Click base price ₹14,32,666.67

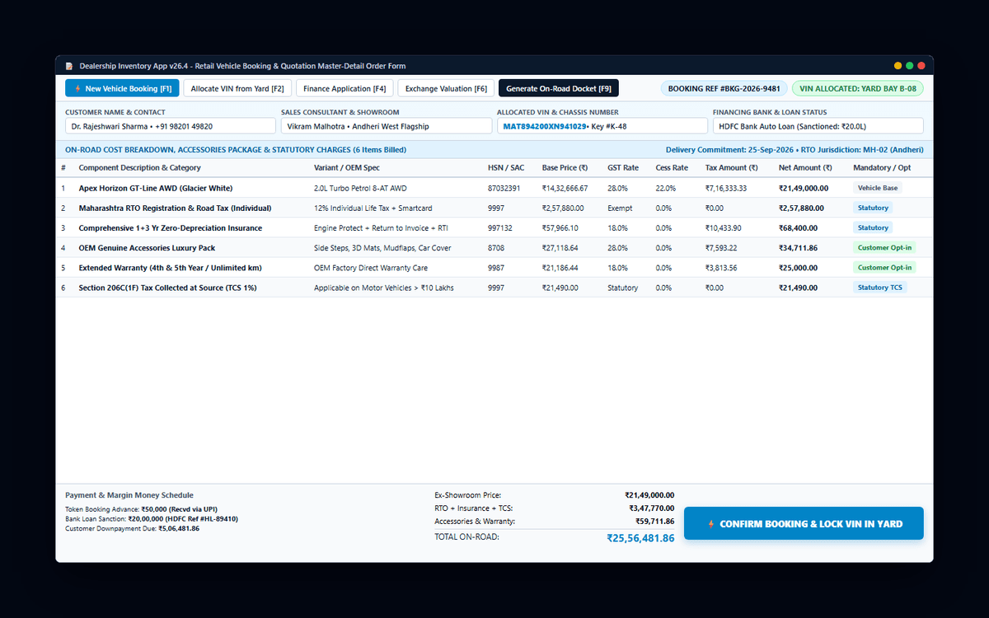click(565, 188)
